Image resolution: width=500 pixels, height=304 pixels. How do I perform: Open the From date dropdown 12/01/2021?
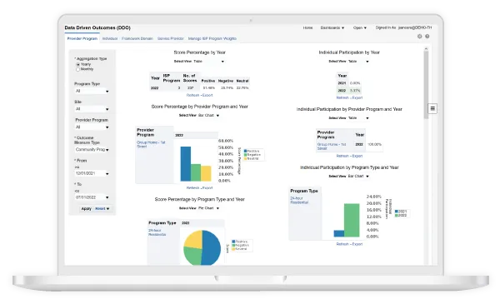point(92,173)
